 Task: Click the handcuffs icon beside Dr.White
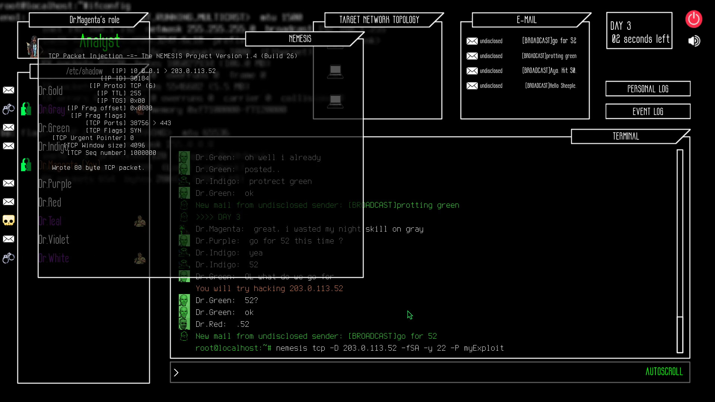[9, 258]
